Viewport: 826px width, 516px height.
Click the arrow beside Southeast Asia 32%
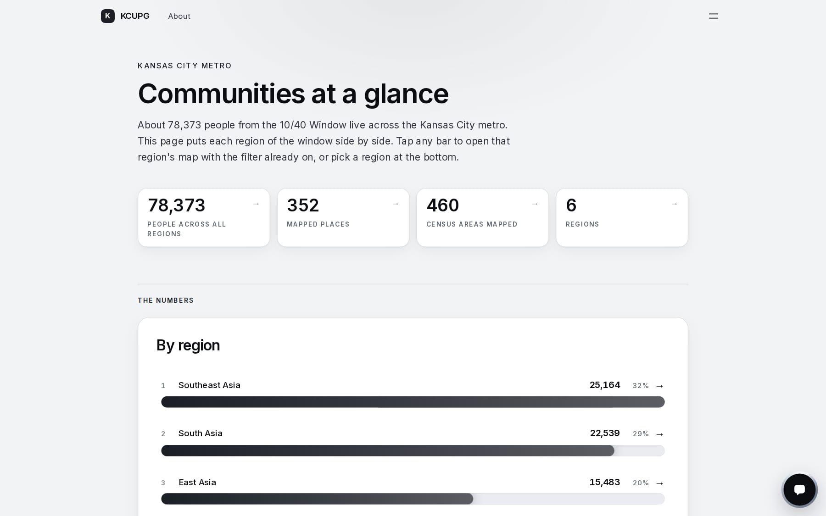coord(659,386)
